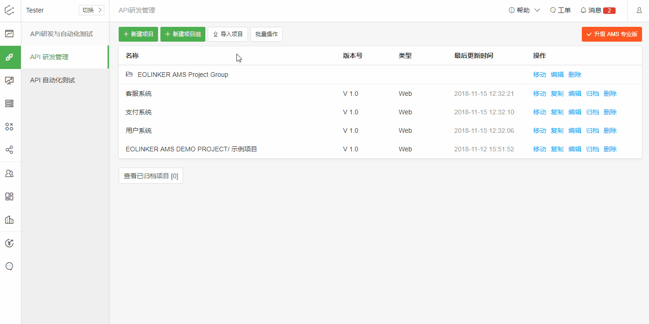The image size is (649, 324).
Task: Open the 用户系统 project
Action: tap(139, 131)
